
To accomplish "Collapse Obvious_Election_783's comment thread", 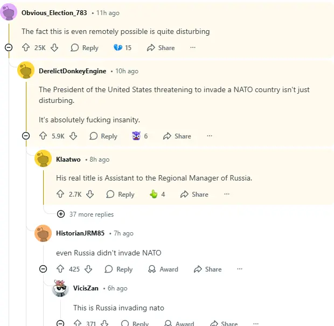I will pos(9,47).
